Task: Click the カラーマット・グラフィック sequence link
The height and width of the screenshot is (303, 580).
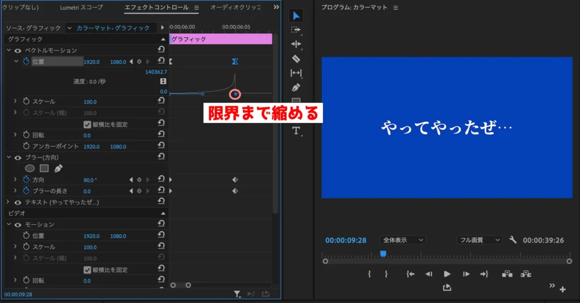Action: pyautogui.click(x=113, y=28)
